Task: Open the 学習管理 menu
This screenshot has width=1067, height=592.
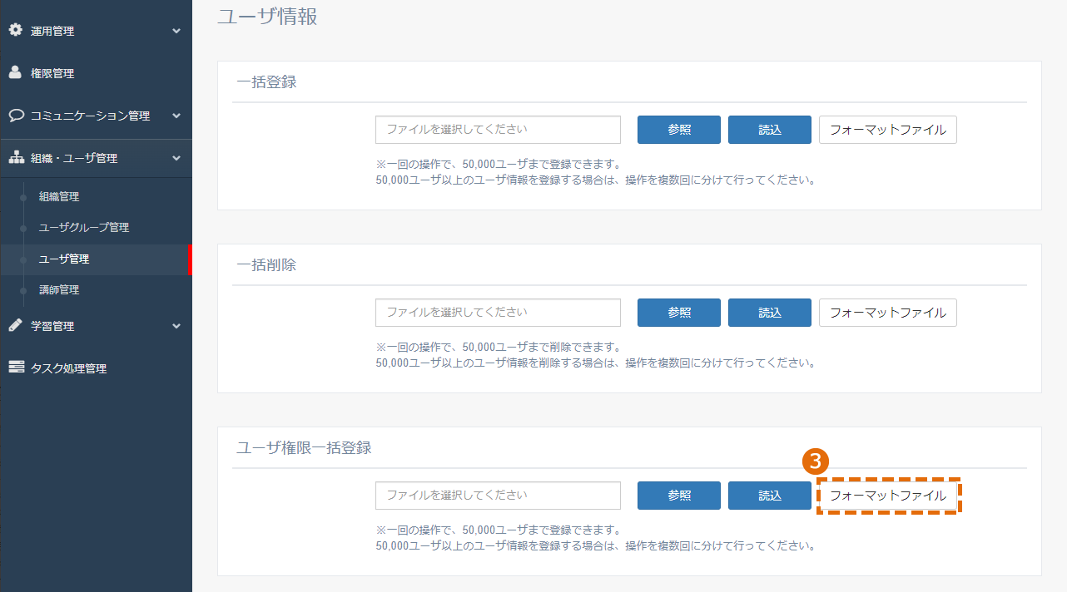Action: (96, 326)
